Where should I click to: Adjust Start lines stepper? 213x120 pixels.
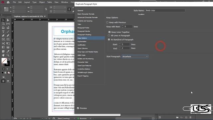click(x=120, y=44)
